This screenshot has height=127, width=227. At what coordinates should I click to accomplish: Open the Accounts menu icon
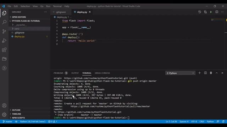click(x=4, y=105)
